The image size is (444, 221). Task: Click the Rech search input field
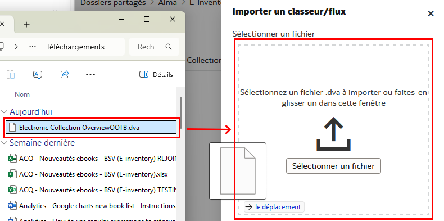[x=146, y=47]
